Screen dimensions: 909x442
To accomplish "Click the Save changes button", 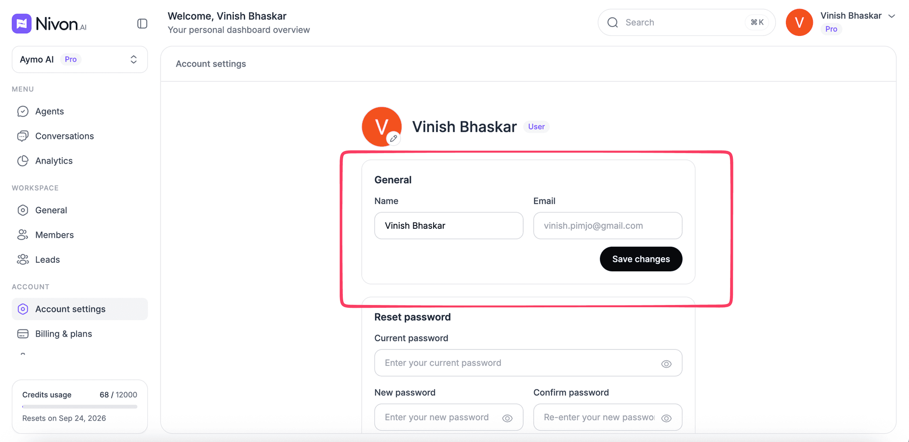I will pos(641,259).
